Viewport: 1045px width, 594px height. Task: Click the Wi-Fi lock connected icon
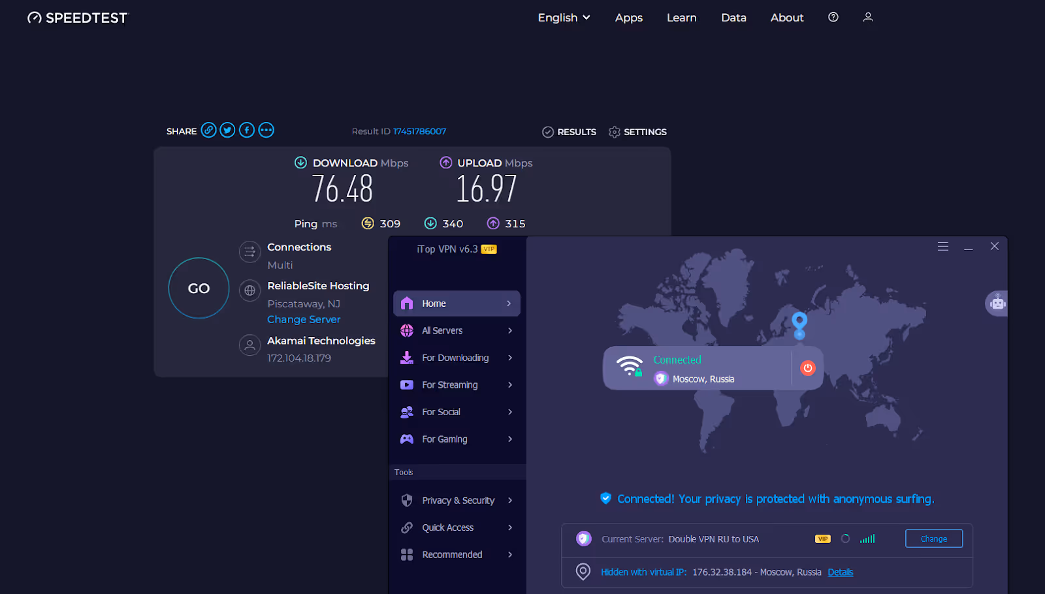[x=630, y=366]
